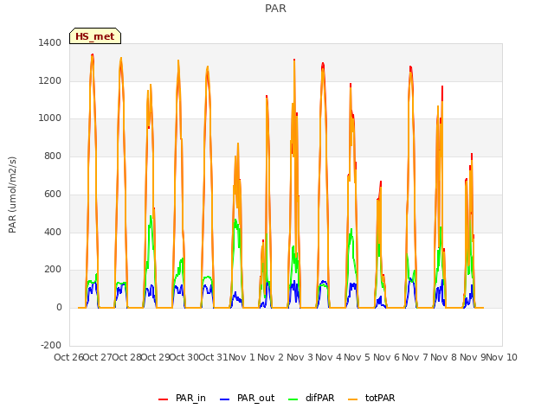Click the red PAR_in legend swatch
This screenshot has height=415, width=554.
(164, 399)
